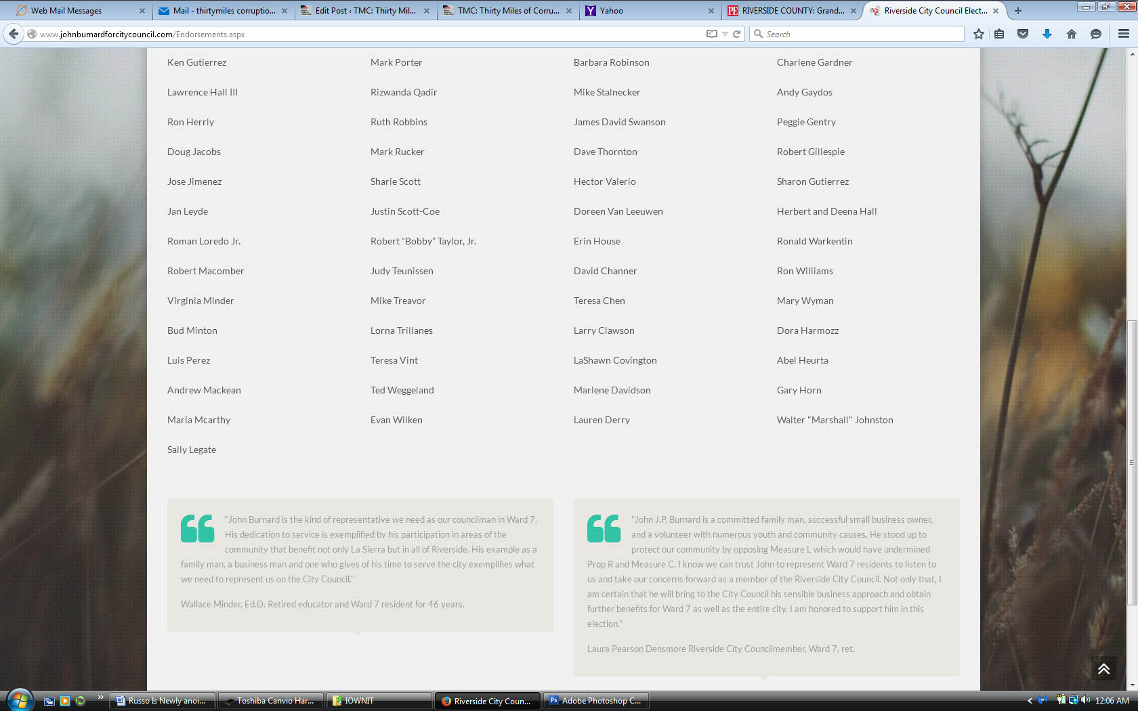Screen dimensions: 1138x711
Task: Go to the browser home page icon
Action: 1071,34
